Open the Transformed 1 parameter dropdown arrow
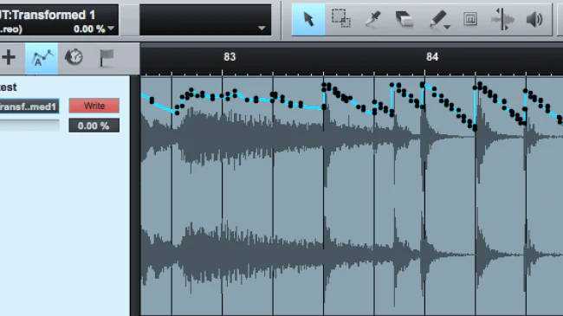The image size is (563, 316). tap(111, 28)
